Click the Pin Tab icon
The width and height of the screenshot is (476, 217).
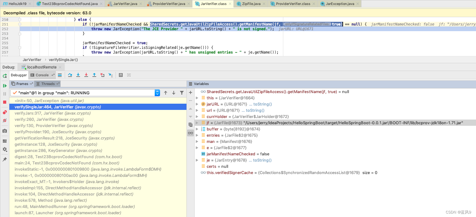[x=5, y=159]
